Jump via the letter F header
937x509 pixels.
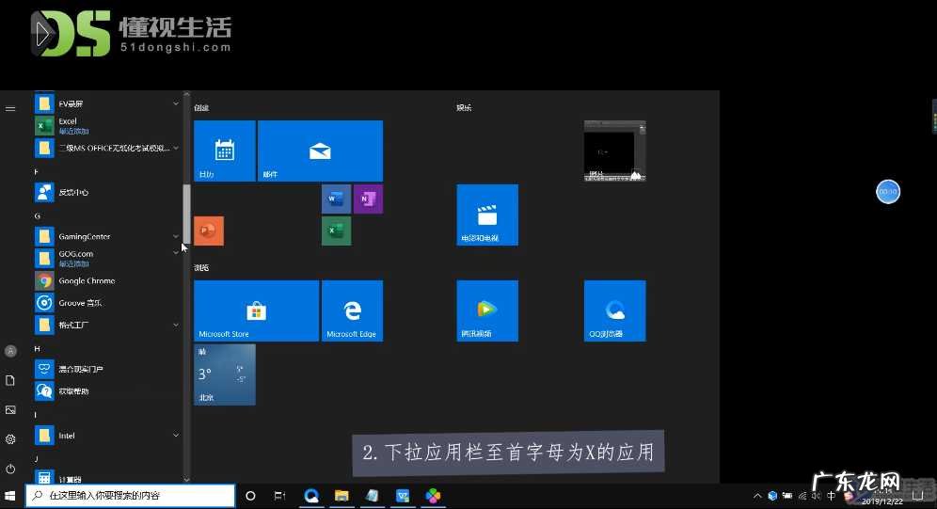click(37, 172)
